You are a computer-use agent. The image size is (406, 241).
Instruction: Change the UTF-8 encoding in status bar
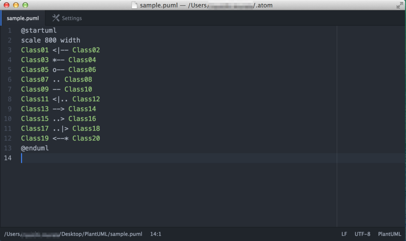coord(362,234)
